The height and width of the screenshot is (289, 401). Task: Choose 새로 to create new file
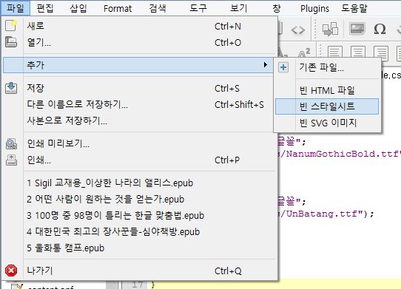pos(140,26)
